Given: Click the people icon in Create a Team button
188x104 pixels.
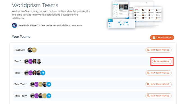Looking at the screenshot, I should tap(154, 37).
